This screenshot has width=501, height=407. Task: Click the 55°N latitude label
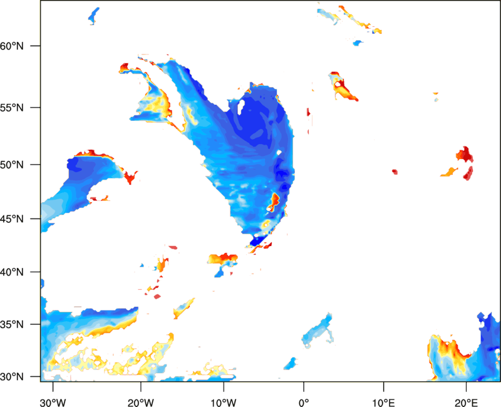(x=12, y=108)
